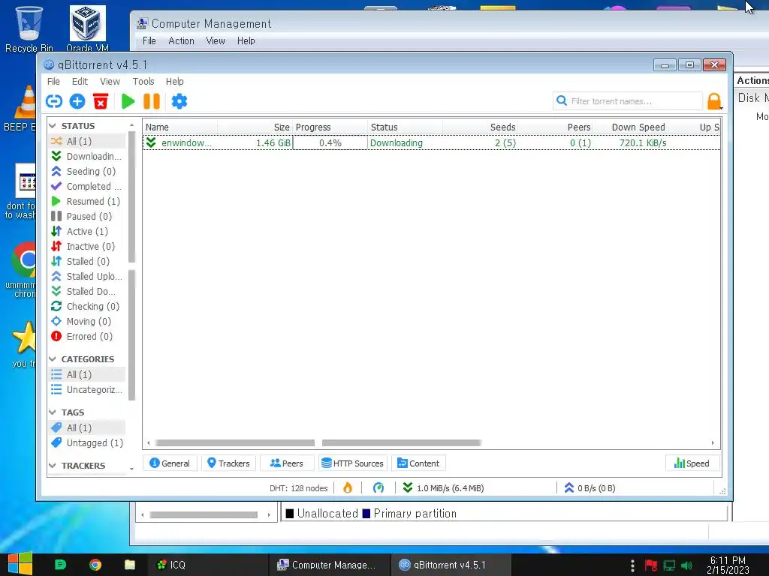This screenshot has width=769, height=576.
Task: Toggle alternative speed limits icon
Action: [378, 487]
